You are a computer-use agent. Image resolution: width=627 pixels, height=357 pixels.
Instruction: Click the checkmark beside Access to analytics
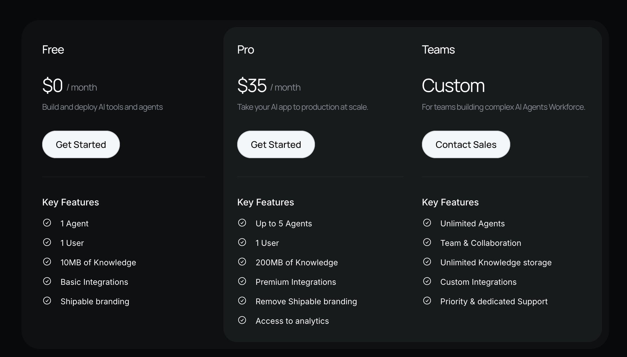point(242,320)
